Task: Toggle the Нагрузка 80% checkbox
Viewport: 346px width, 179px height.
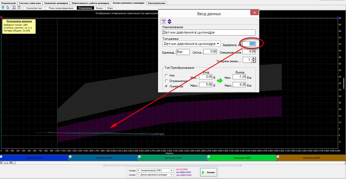Action: tap(278, 156)
